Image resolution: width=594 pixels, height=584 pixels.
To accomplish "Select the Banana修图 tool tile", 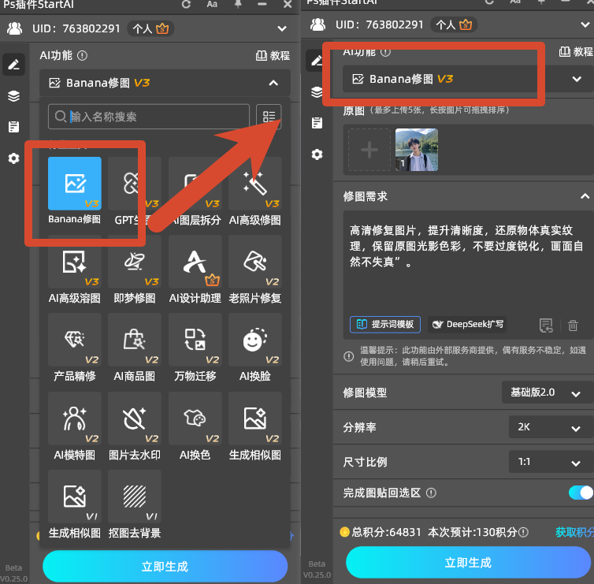I will [75, 184].
